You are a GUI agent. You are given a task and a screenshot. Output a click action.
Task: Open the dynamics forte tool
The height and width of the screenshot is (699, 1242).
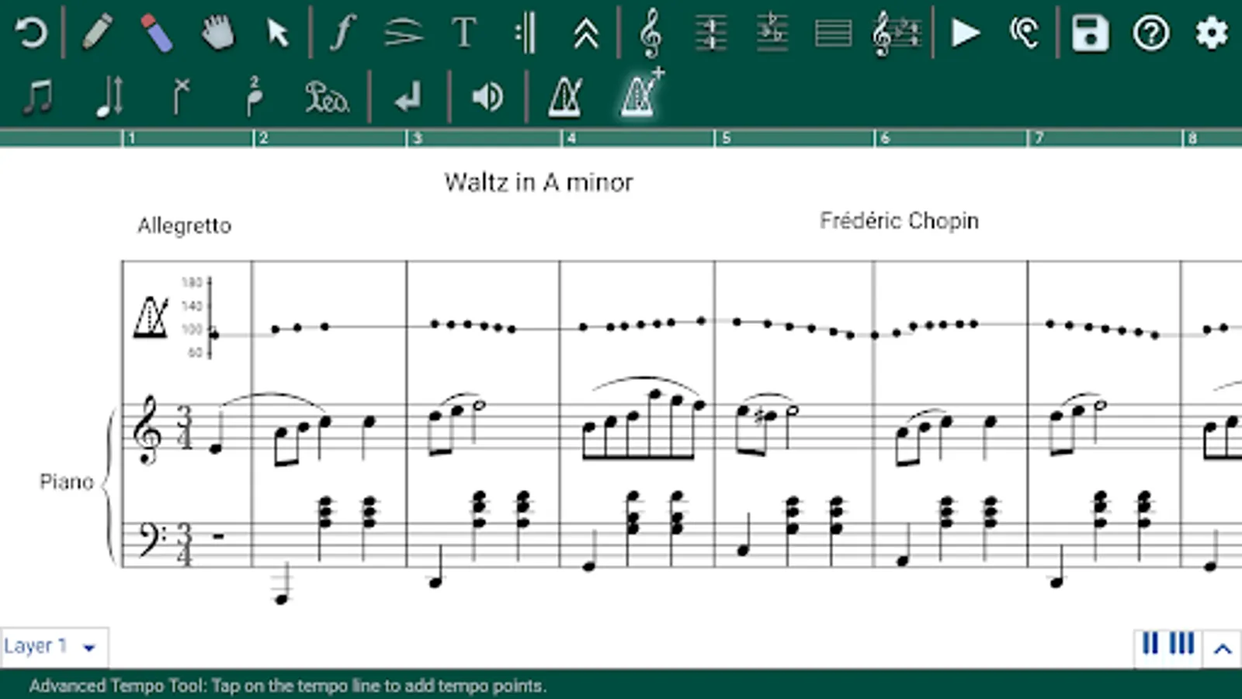click(x=342, y=33)
